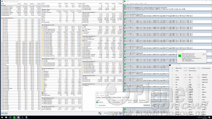This screenshot has height=119, width=212.
Task: Open the Windows Start menu
Action: 2,117
